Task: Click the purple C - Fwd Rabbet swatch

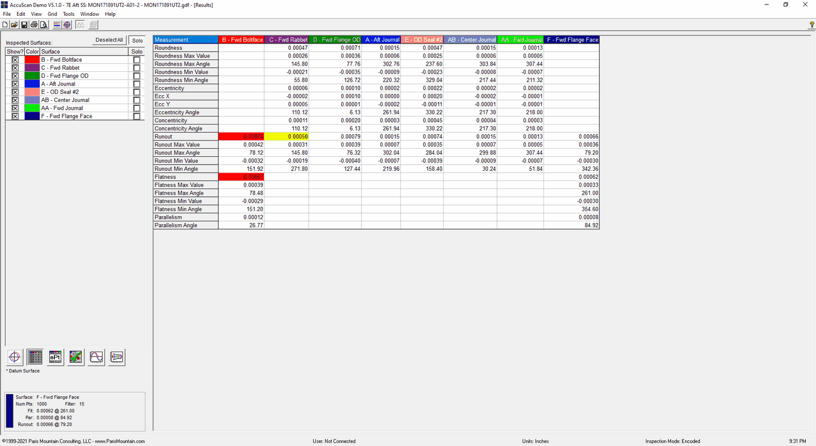Action: 32,68
